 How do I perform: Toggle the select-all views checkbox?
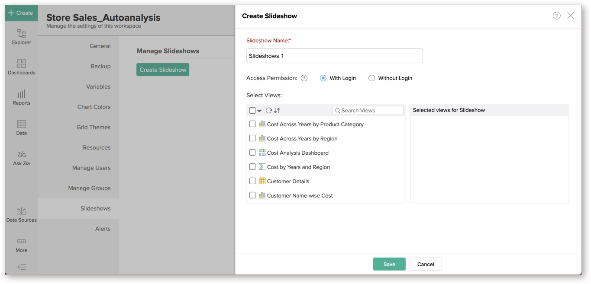pyautogui.click(x=252, y=111)
